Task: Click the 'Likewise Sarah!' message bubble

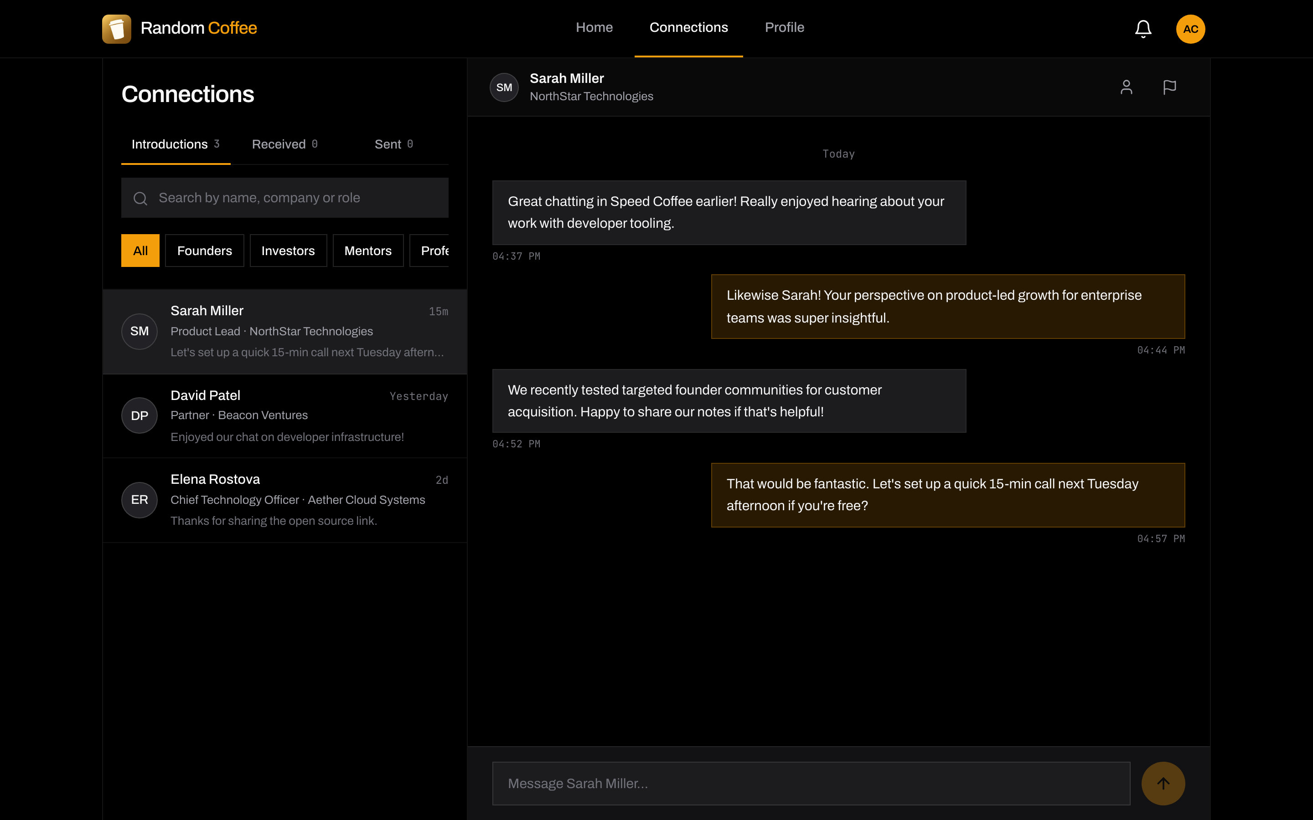Action: coord(948,307)
